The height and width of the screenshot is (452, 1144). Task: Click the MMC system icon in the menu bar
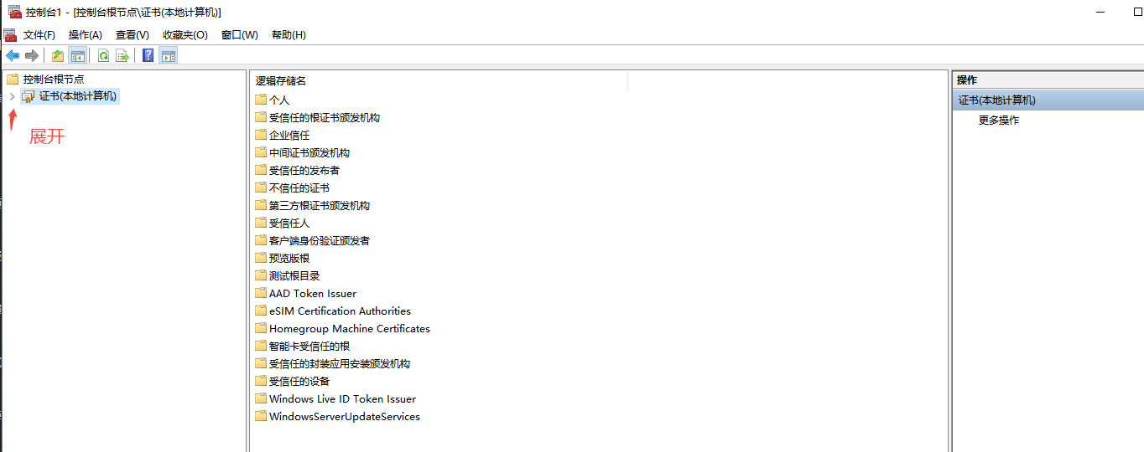(10, 35)
